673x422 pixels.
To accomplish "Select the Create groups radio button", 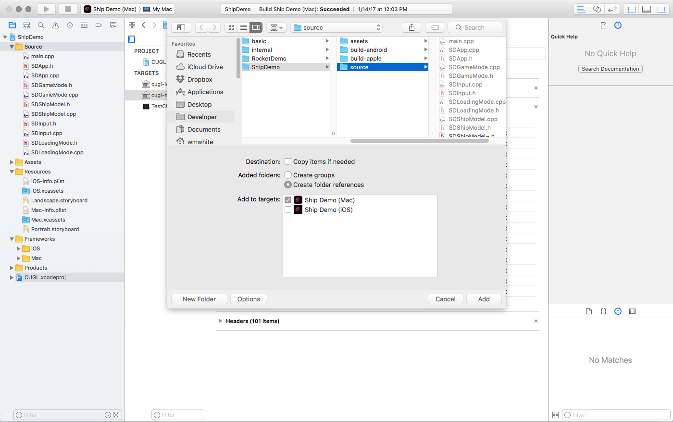I will coord(288,175).
